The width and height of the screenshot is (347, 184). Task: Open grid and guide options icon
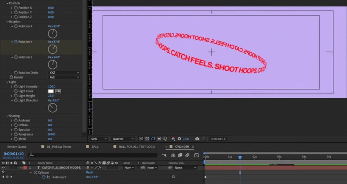pyautogui.click(x=165, y=139)
